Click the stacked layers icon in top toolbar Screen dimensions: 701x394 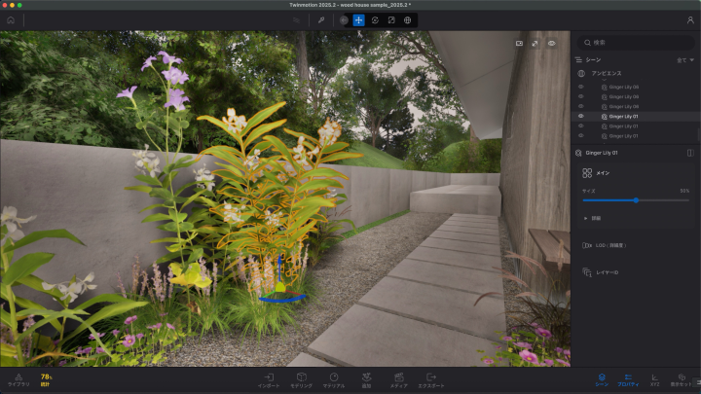296,20
